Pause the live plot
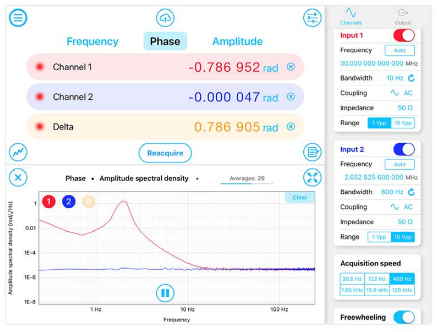Viewport: 437px width, 332px height. [165, 293]
